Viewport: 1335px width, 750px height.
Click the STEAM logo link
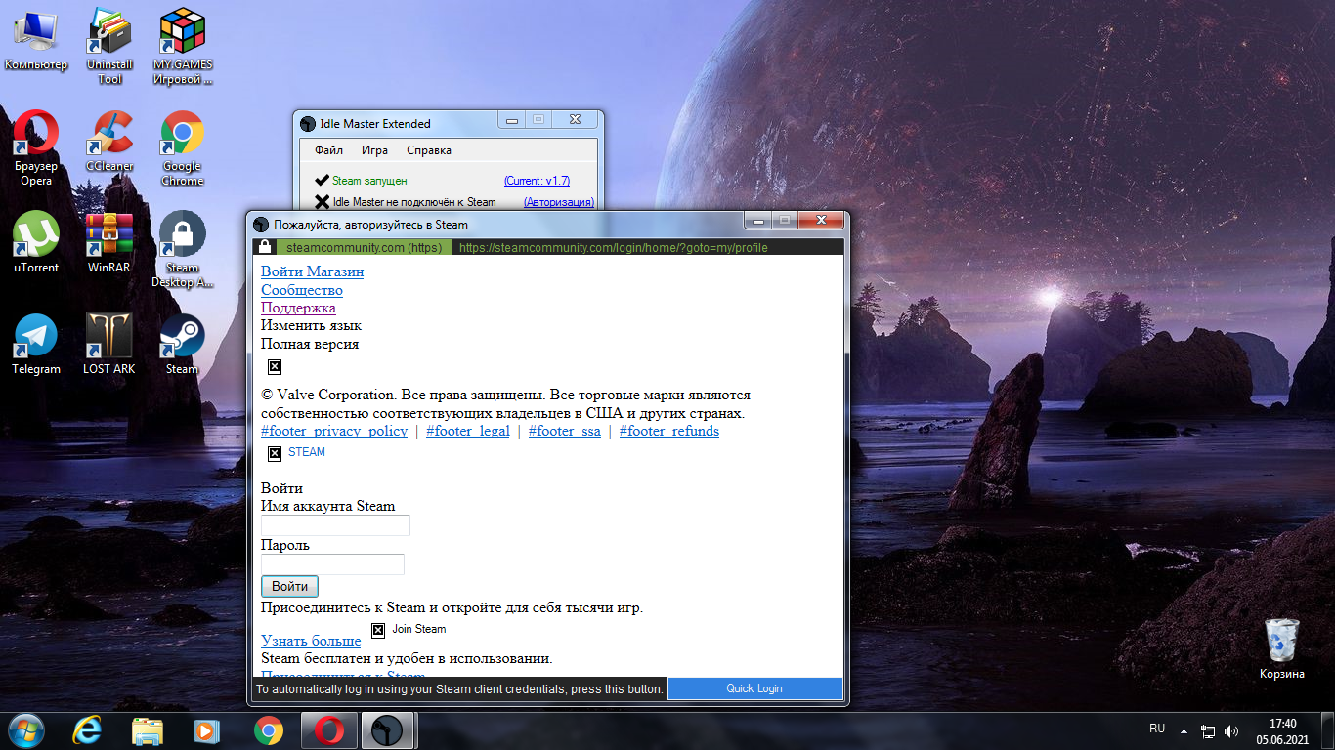[x=307, y=452]
